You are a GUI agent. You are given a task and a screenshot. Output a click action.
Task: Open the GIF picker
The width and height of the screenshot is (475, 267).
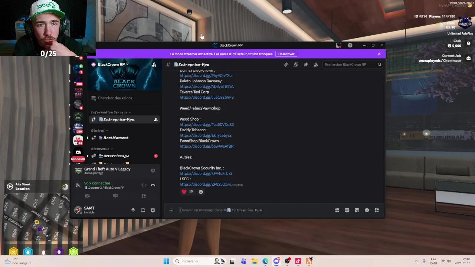[347, 210]
